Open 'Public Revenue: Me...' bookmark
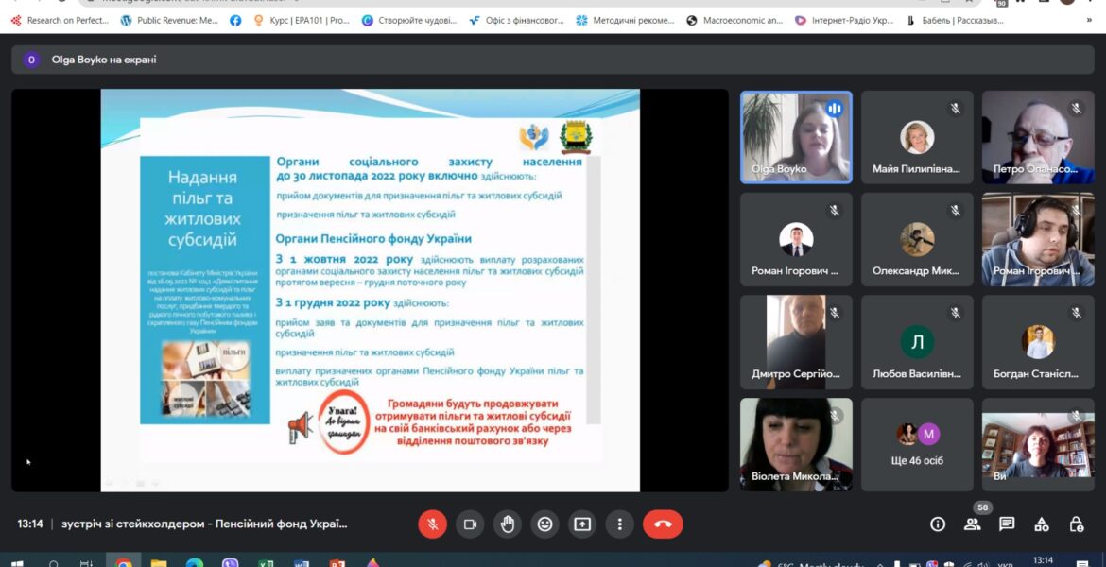 pyautogui.click(x=170, y=21)
